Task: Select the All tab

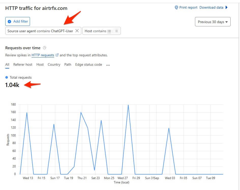Action: coord(7,65)
